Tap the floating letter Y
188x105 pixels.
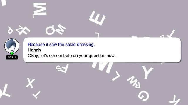pos(147,72)
